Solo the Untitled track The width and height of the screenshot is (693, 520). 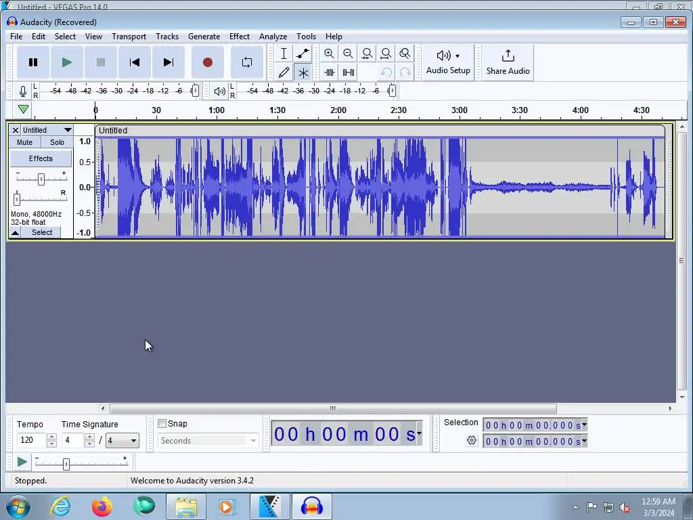coord(57,142)
